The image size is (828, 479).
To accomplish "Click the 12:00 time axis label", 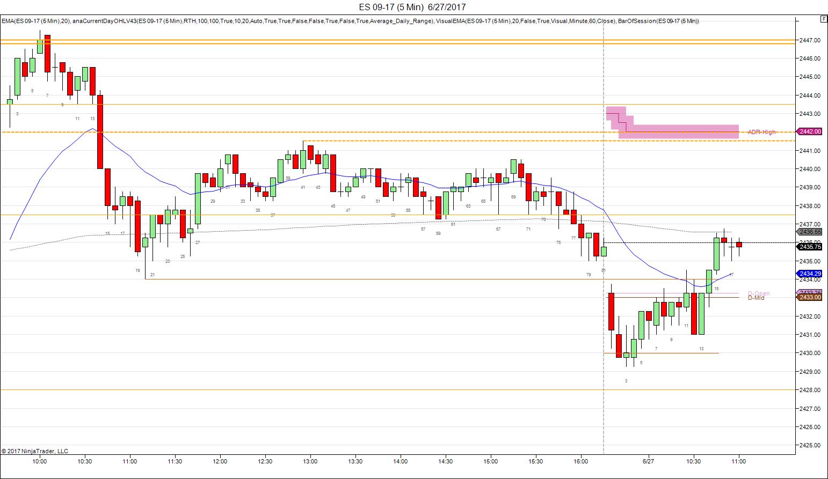I will pyautogui.click(x=220, y=461).
